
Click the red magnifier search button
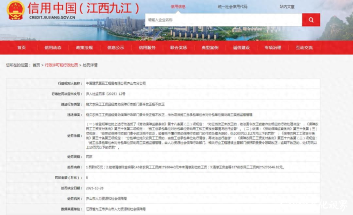tap(311, 20)
